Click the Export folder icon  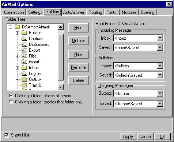(x=24, y=50)
